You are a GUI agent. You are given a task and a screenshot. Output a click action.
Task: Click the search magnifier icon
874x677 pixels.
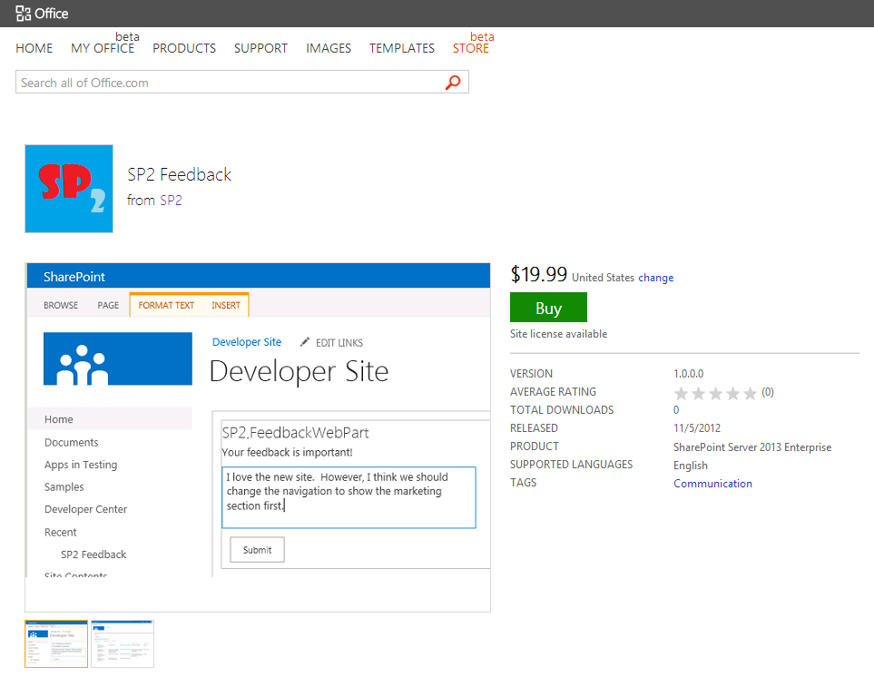453,83
